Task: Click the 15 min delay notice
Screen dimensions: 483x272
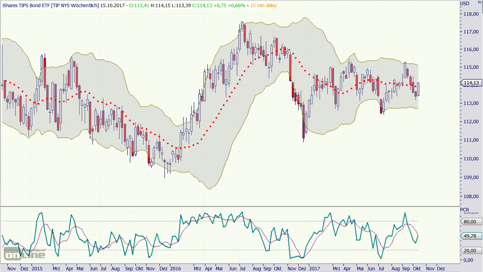Action: click(263, 5)
